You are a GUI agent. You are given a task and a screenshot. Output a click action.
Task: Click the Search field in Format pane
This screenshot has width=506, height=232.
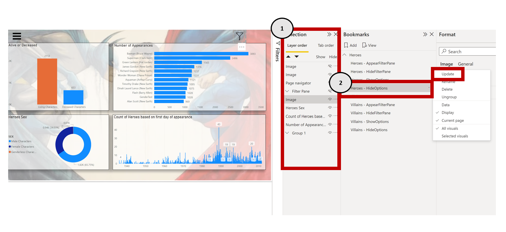pyautogui.click(x=467, y=52)
